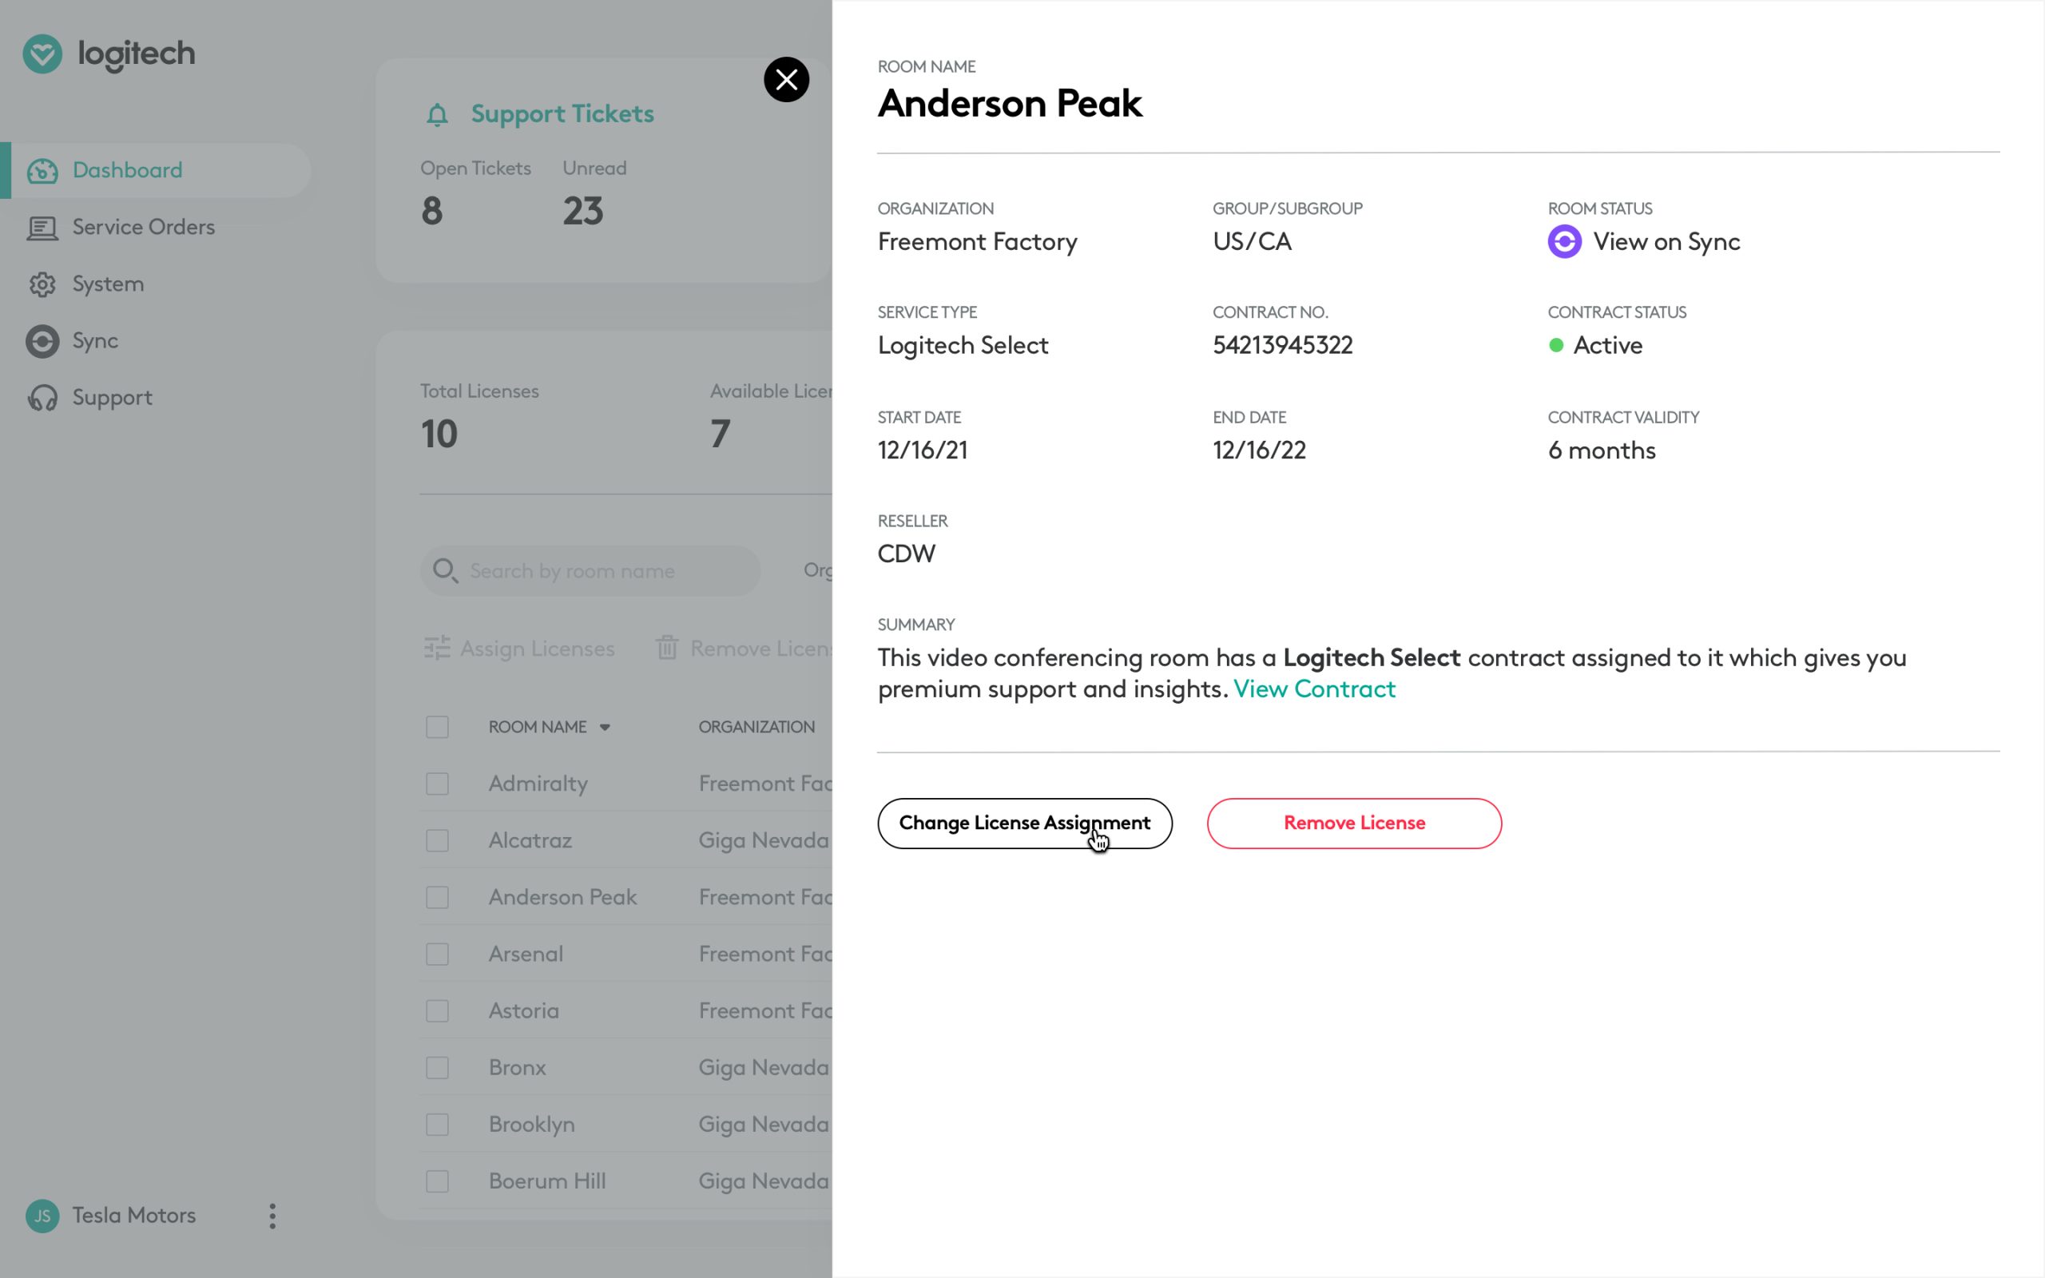Open View on Sync link
This screenshot has width=2045, height=1278.
coord(1666,242)
